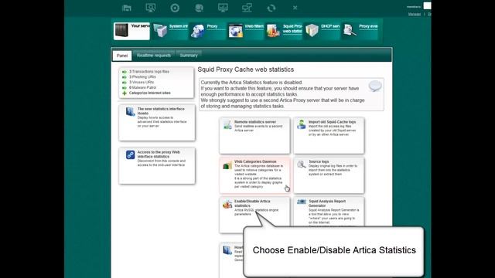Click the Remote statistics server icon
495x278 pixels.
227,124
